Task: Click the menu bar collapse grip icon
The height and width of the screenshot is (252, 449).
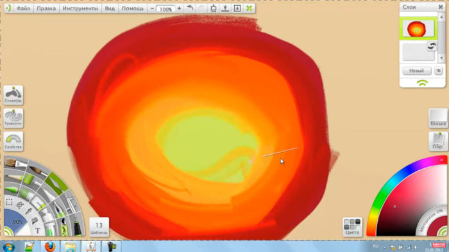Action: click(8, 8)
